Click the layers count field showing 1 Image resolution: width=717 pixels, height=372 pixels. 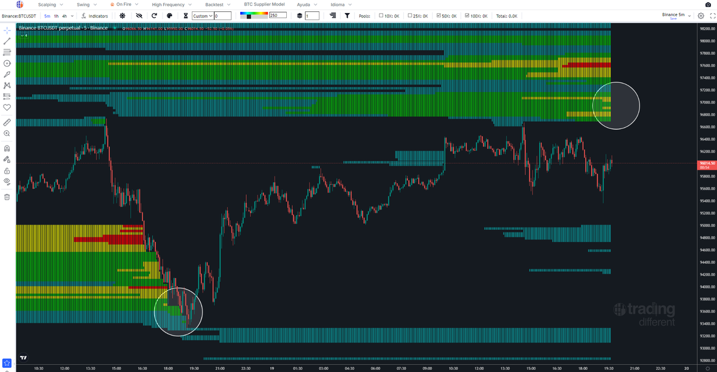[x=312, y=16]
